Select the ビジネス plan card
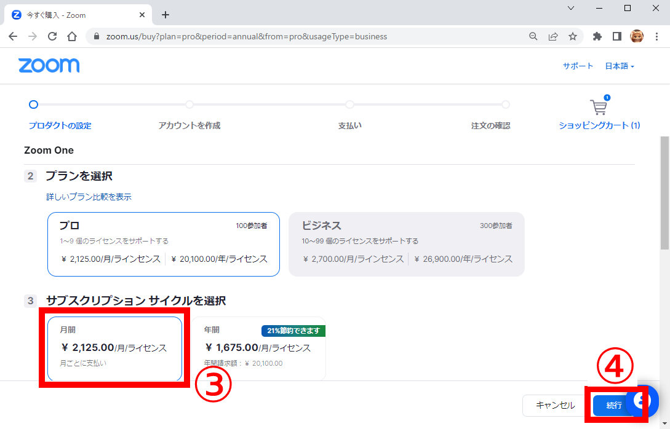 (406, 244)
